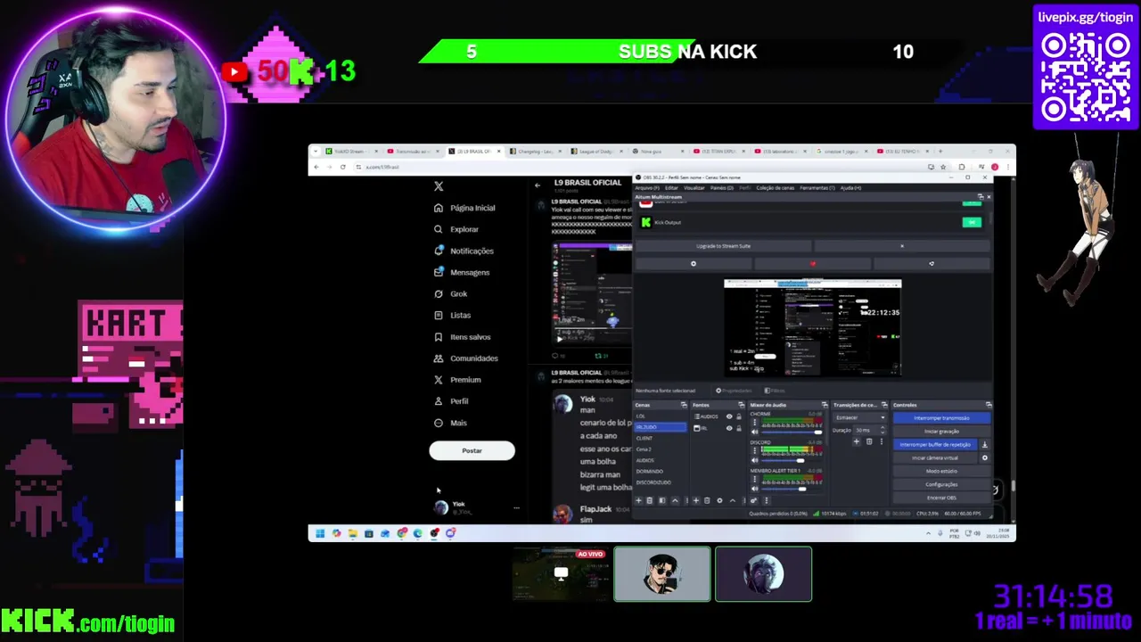Adjust the DISCORD volume slider
Image resolution: width=1141 pixels, height=642 pixels.
tap(792, 460)
